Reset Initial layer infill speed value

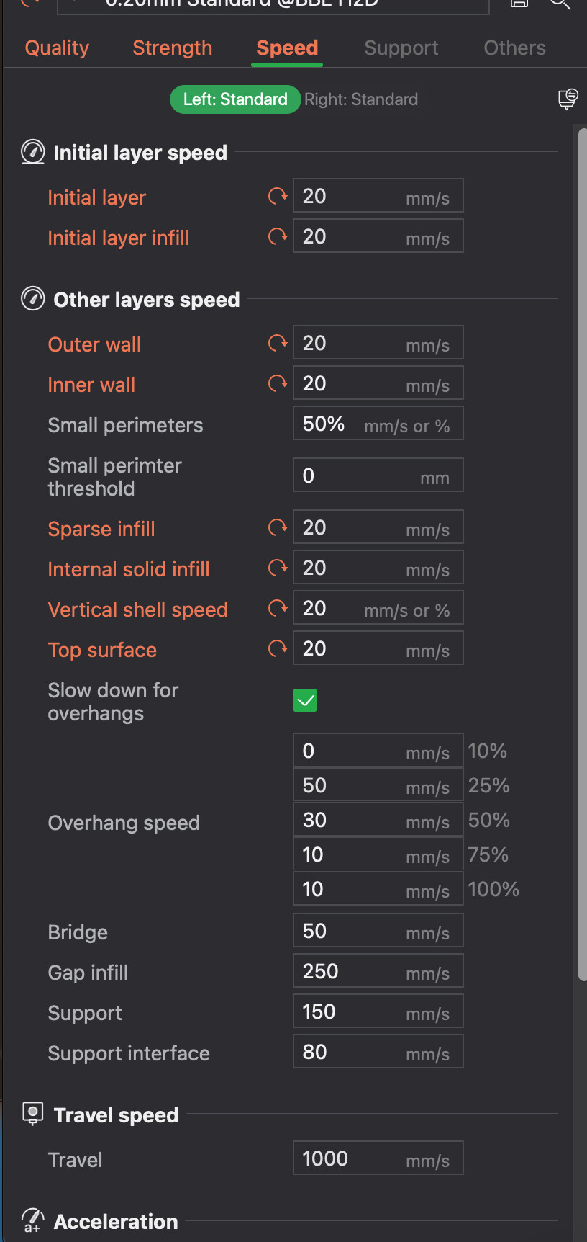coord(278,236)
